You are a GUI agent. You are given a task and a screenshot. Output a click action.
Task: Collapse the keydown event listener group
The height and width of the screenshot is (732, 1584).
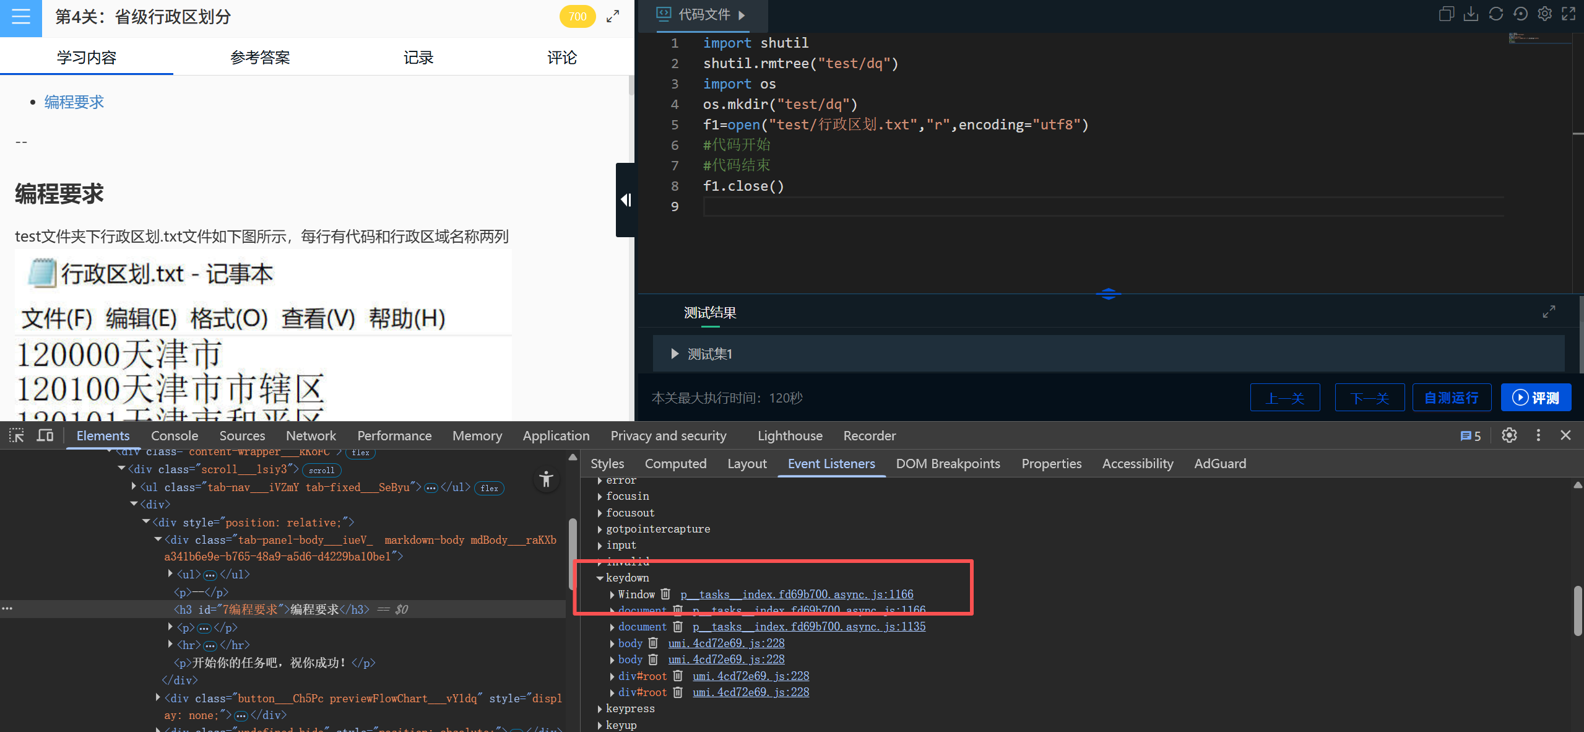coord(600,578)
